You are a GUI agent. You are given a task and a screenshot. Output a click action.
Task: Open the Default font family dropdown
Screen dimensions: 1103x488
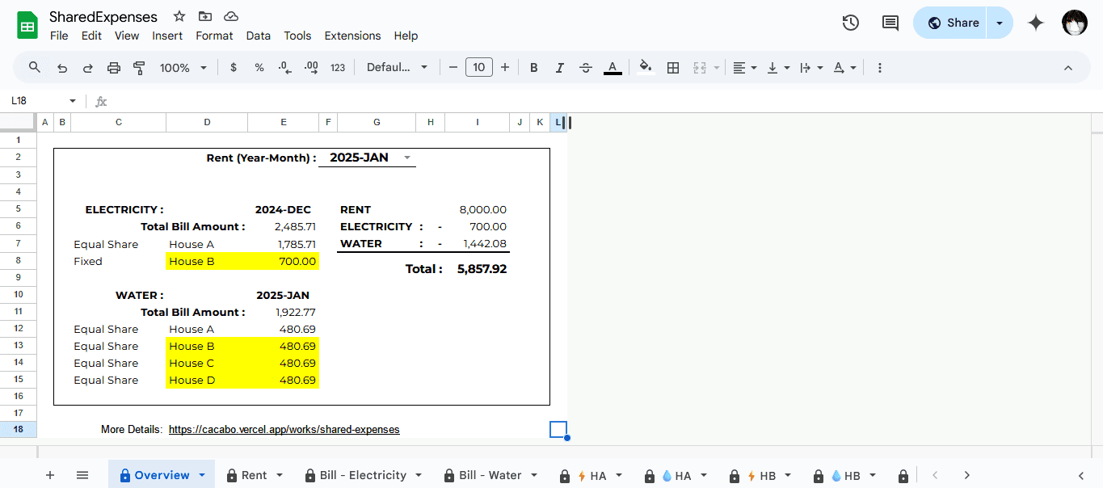point(397,68)
